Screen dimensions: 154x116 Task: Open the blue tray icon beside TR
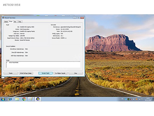pos(126,99)
